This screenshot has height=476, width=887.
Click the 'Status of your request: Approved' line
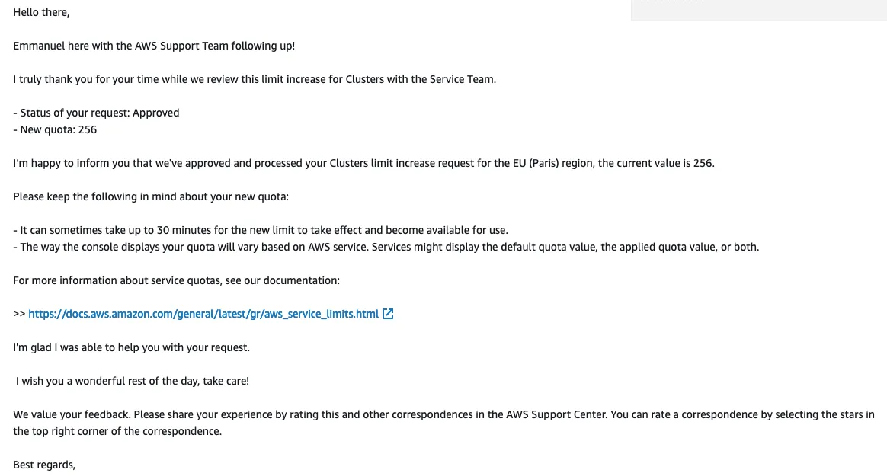pos(96,113)
